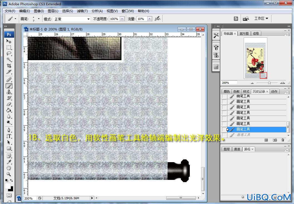The width and height of the screenshot is (294, 204).
Task: Open the 滤镜(T) menu
Action: pyautogui.click(x=82, y=11)
